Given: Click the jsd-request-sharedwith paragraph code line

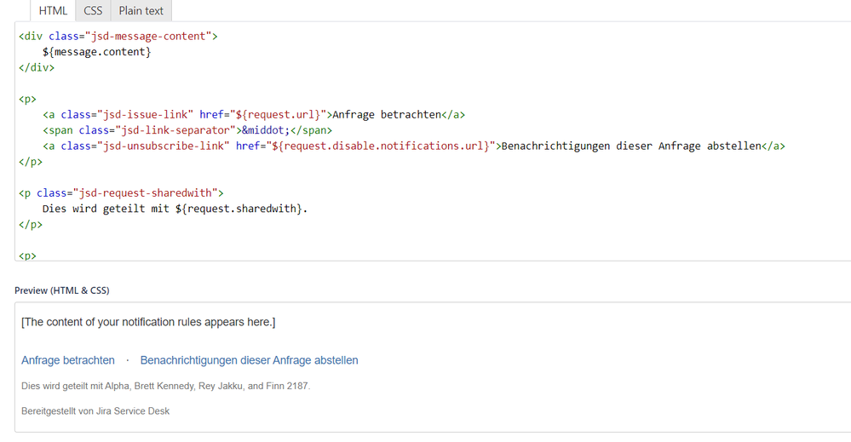Looking at the screenshot, I should 121,193.
